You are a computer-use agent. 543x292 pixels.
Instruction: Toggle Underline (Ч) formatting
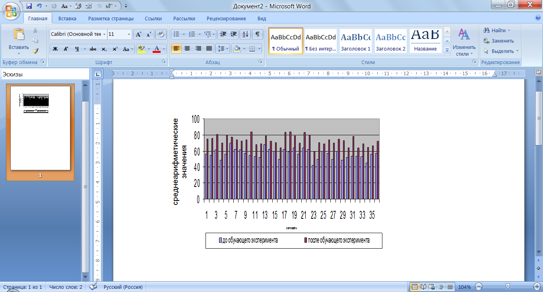tap(77, 49)
